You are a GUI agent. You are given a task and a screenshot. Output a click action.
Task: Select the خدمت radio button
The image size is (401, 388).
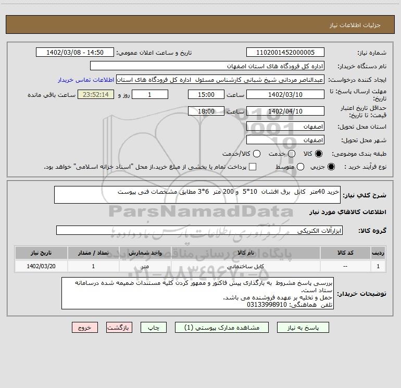point(292,154)
